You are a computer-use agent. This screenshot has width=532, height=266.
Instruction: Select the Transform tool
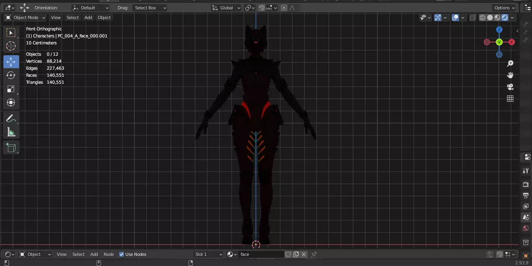[x=11, y=103]
